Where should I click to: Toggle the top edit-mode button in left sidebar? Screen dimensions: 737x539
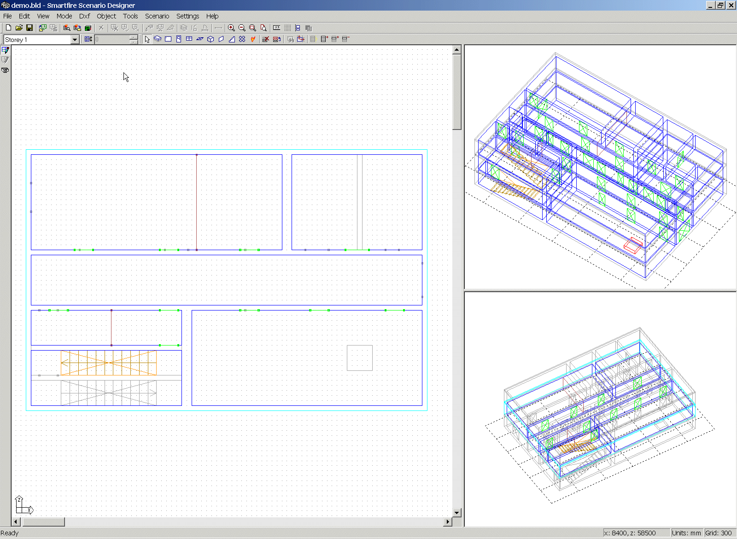point(5,50)
